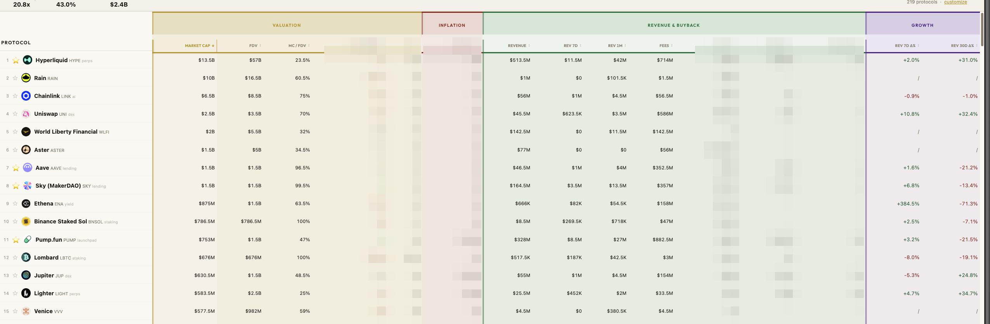Viewport: 990px width, 324px height.
Task: Click the Hyperliquid protocol logo icon
Action: click(x=28, y=60)
